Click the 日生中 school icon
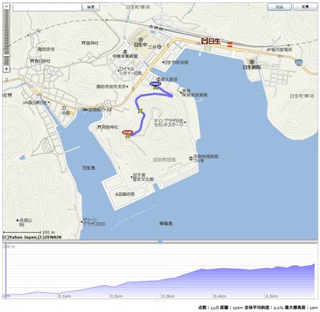The height and width of the screenshot is (312, 320). point(141,40)
